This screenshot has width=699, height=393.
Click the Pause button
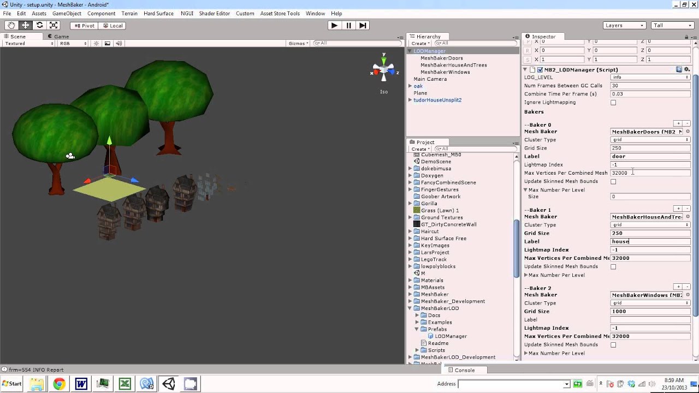pos(348,25)
